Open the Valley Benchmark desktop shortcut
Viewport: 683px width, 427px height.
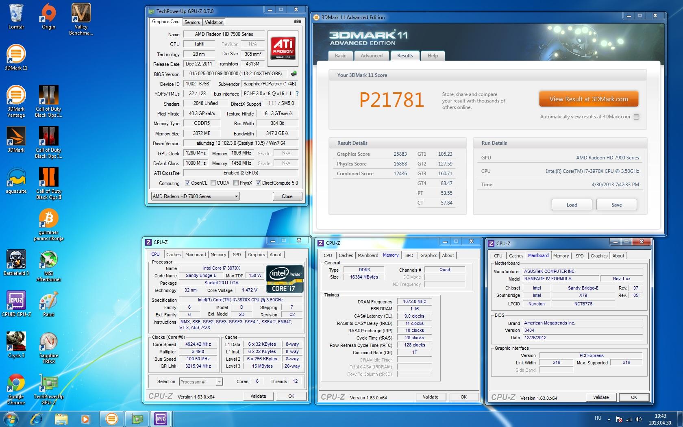[81, 19]
